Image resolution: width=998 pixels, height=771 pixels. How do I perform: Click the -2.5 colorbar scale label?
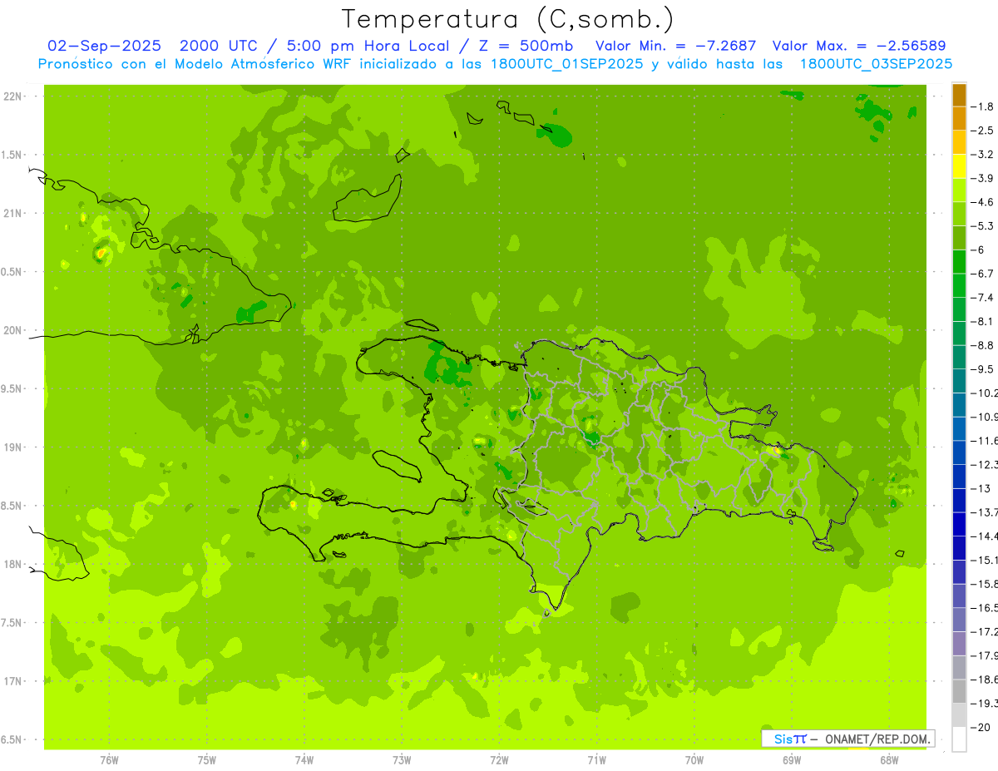[x=984, y=131]
